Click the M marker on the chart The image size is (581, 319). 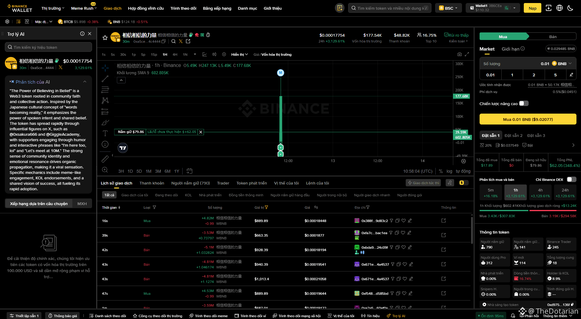pos(281,73)
